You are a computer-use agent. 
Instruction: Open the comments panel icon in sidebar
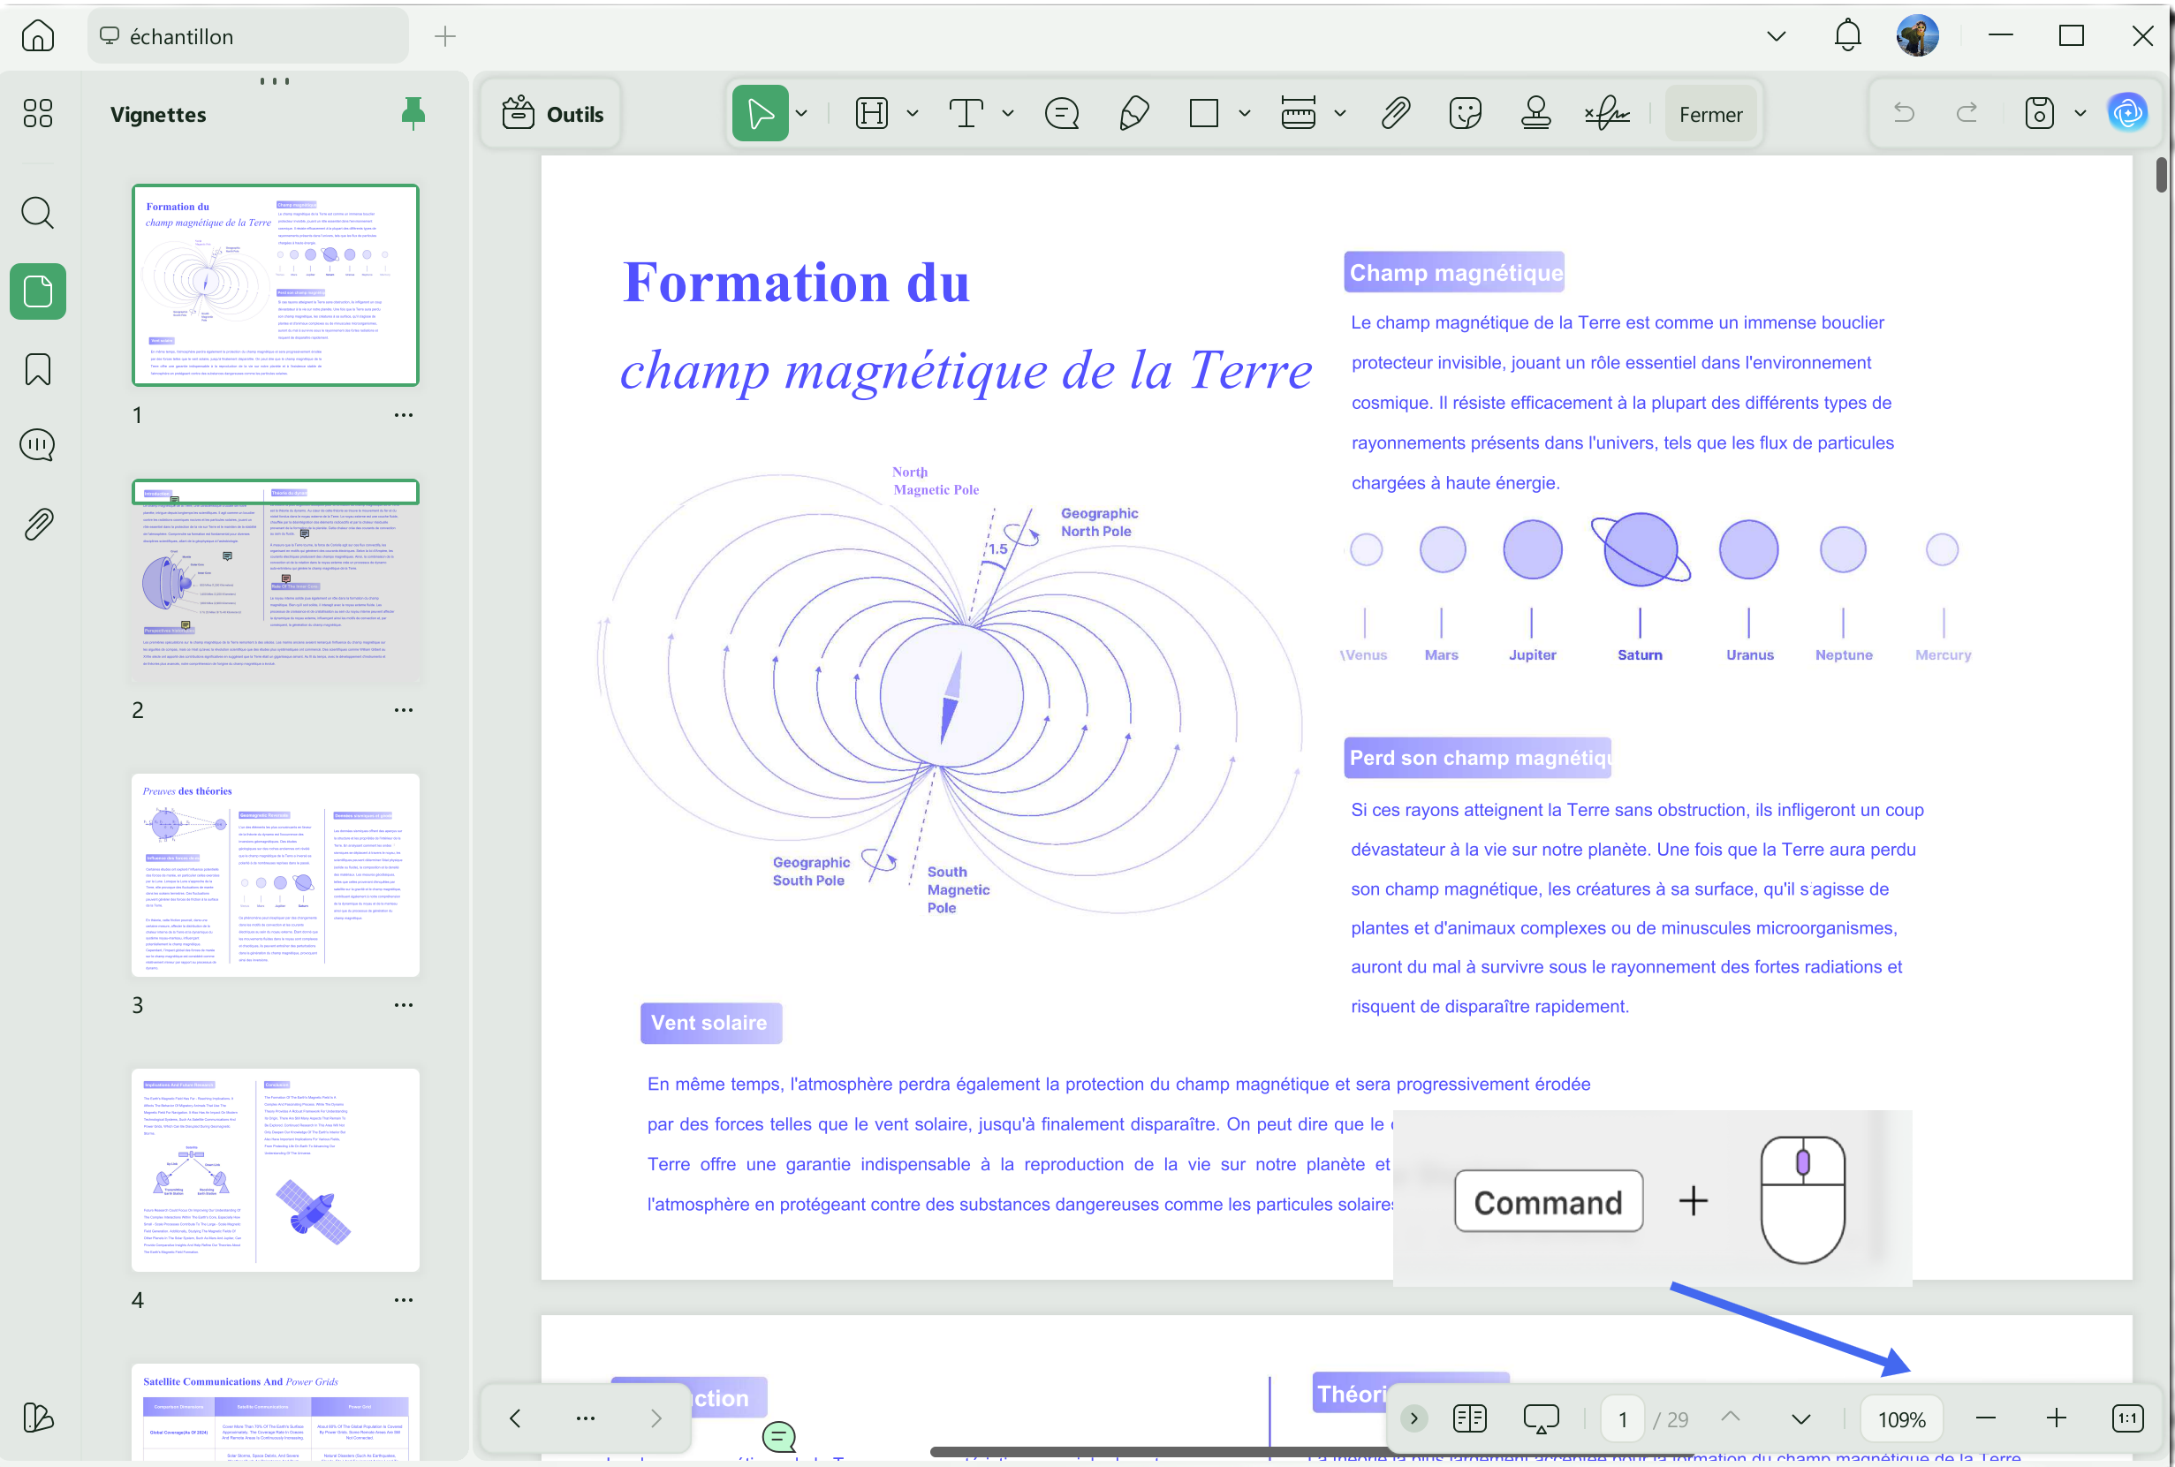37,445
